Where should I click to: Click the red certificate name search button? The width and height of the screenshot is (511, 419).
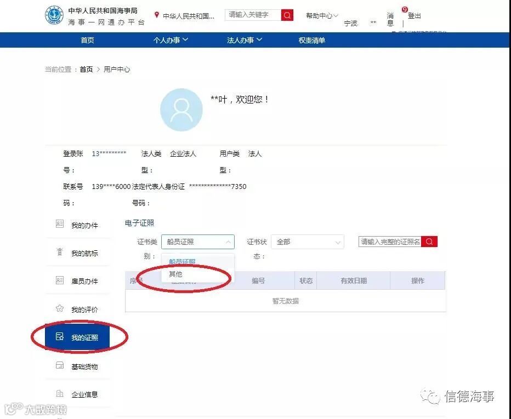(x=429, y=242)
